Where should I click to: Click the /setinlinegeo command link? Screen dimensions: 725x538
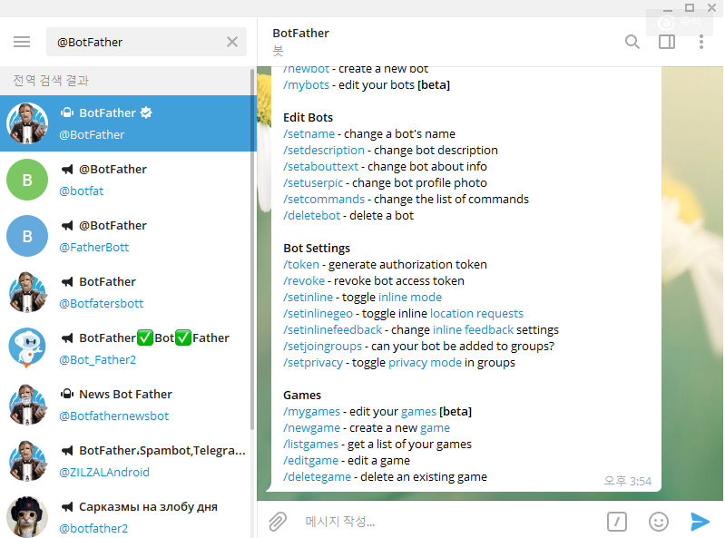point(318,314)
